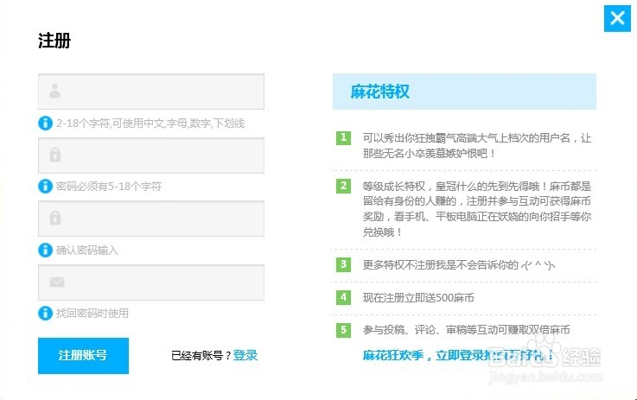
Task: Click the 麻花特权 panel header
Action: coord(464,92)
